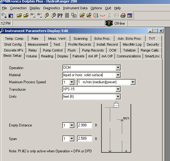This screenshot has height=161, width=170.
Task: Click the computer-to-instrument connection icon
Action: pyautogui.click(x=4, y=15)
